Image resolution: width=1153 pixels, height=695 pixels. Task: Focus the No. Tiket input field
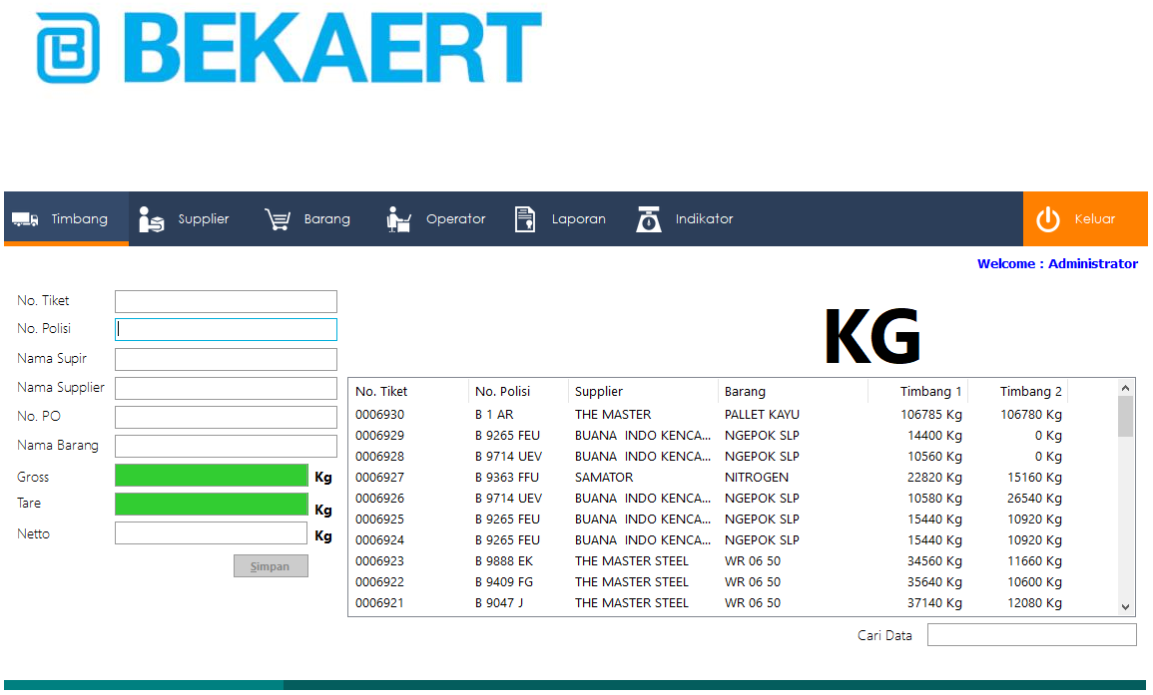click(x=226, y=301)
